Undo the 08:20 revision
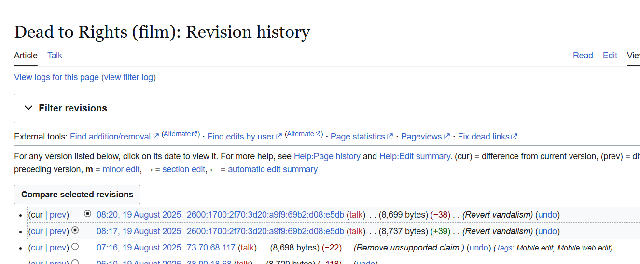The width and height of the screenshot is (640, 264). click(547, 215)
